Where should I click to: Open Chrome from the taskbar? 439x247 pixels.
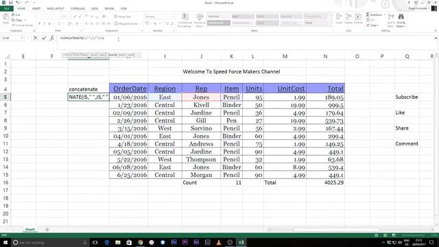(140, 242)
